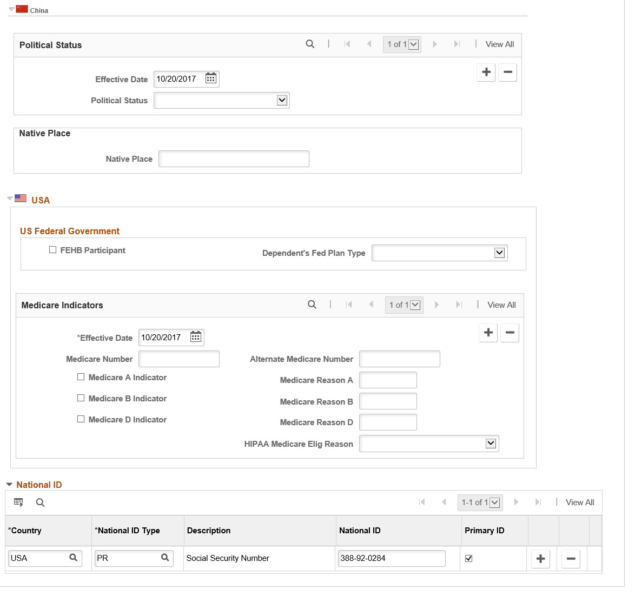Open the calendar for Medicare Effective Date
Screen dimensions: 635x595
coord(195,337)
